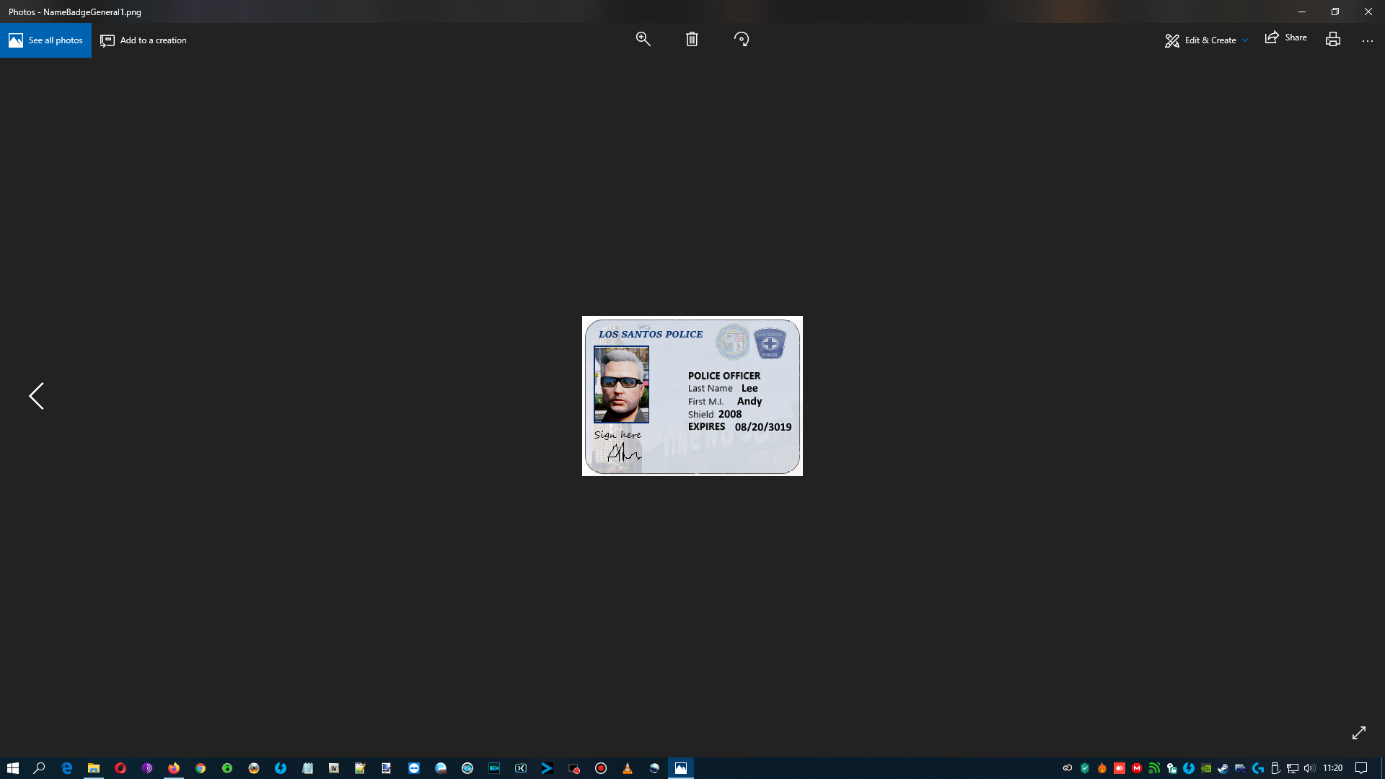1385x779 pixels.
Task: Click the system clock showing 11:20
Action: (1332, 768)
